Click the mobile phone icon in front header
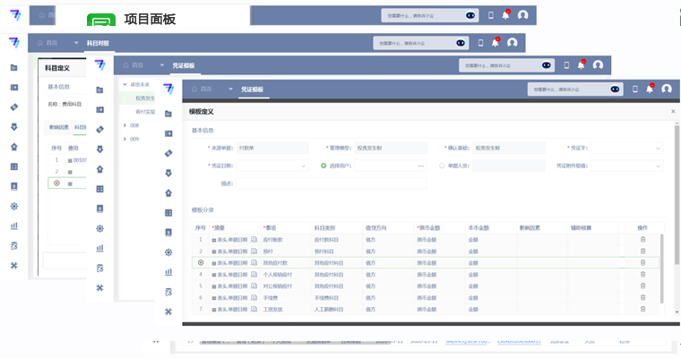The height and width of the screenshot is (358, 681). (635, 89)
